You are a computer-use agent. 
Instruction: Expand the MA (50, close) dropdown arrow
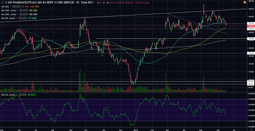click(16, 18)
